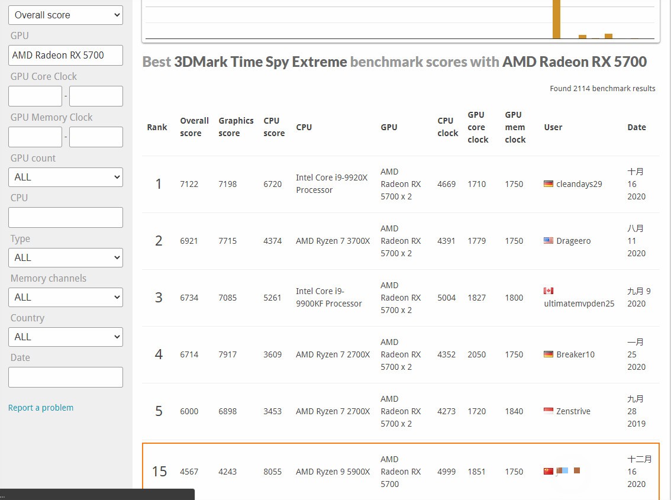671x500 pixels.
Task: Click the Intel Core i9-9920X Processor cell
Action: pyautogui.click(x=331, y=183)
